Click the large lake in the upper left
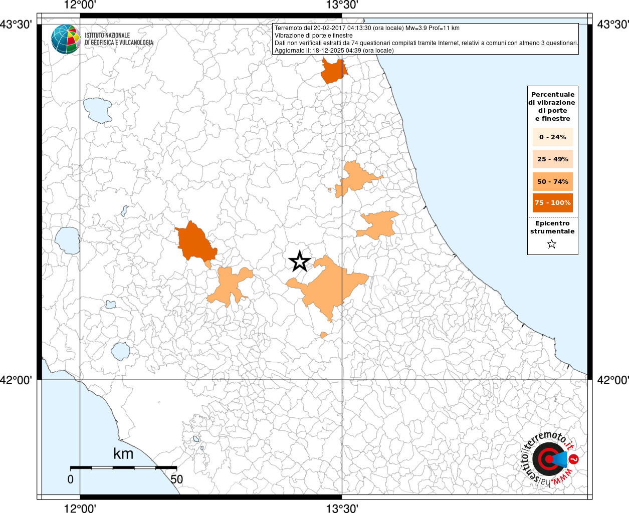629x513 pixels. coord(98,110)
